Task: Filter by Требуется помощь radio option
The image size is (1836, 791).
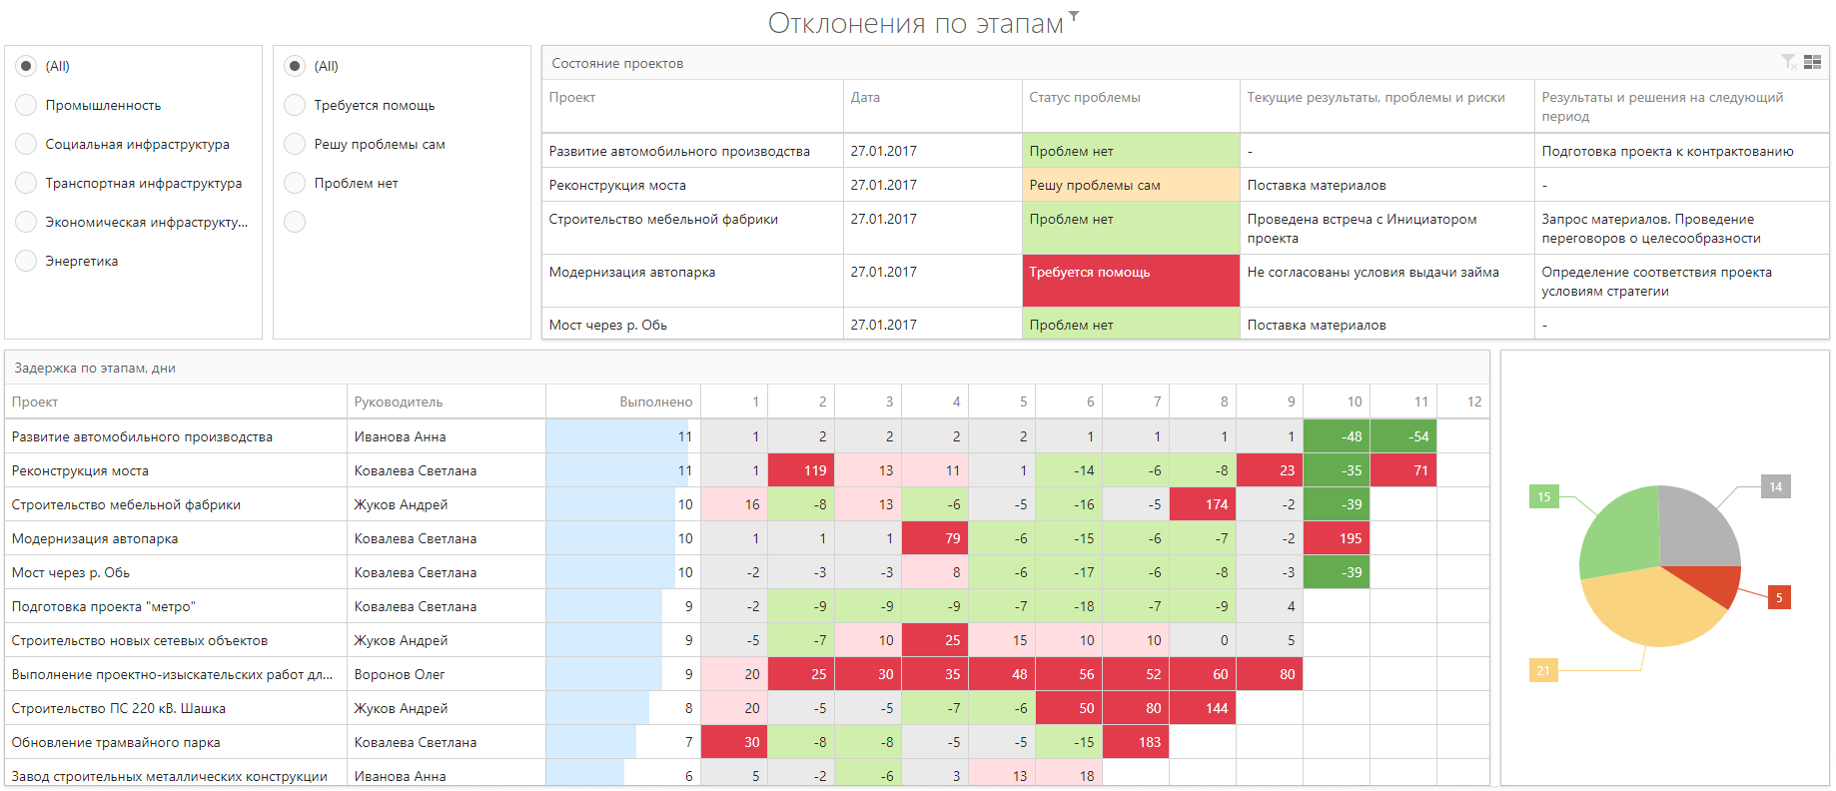Action: click(295, 105)
